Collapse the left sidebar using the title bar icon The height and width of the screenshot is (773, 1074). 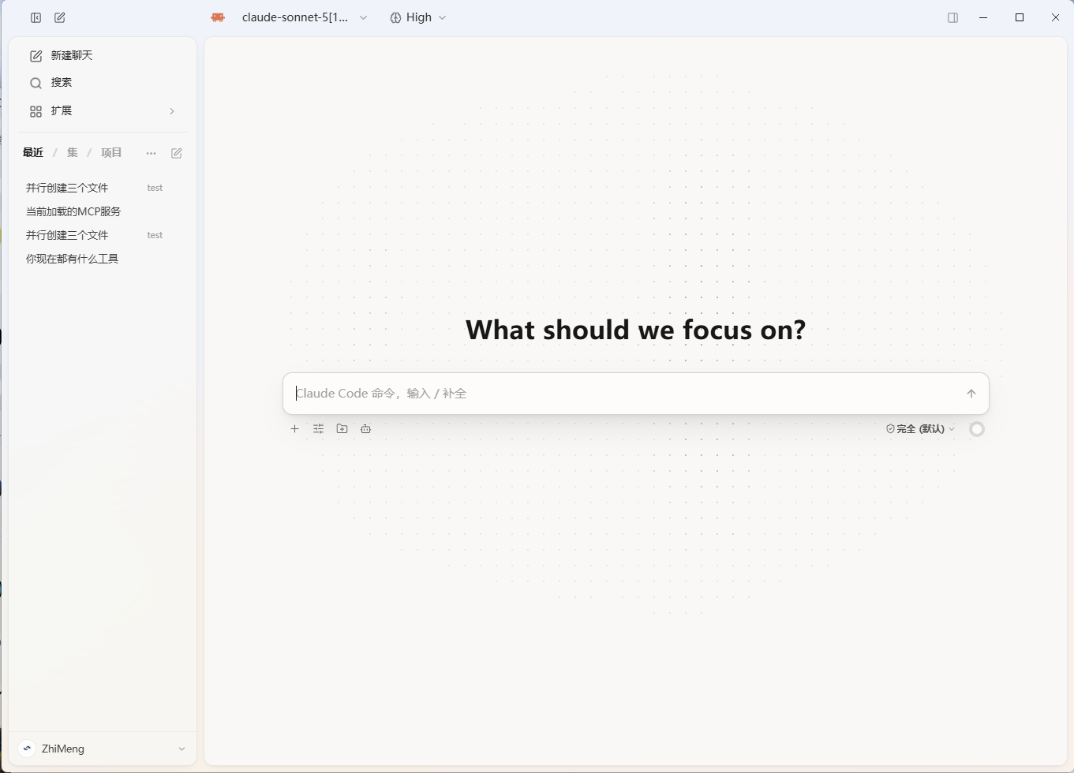(36, 17)
